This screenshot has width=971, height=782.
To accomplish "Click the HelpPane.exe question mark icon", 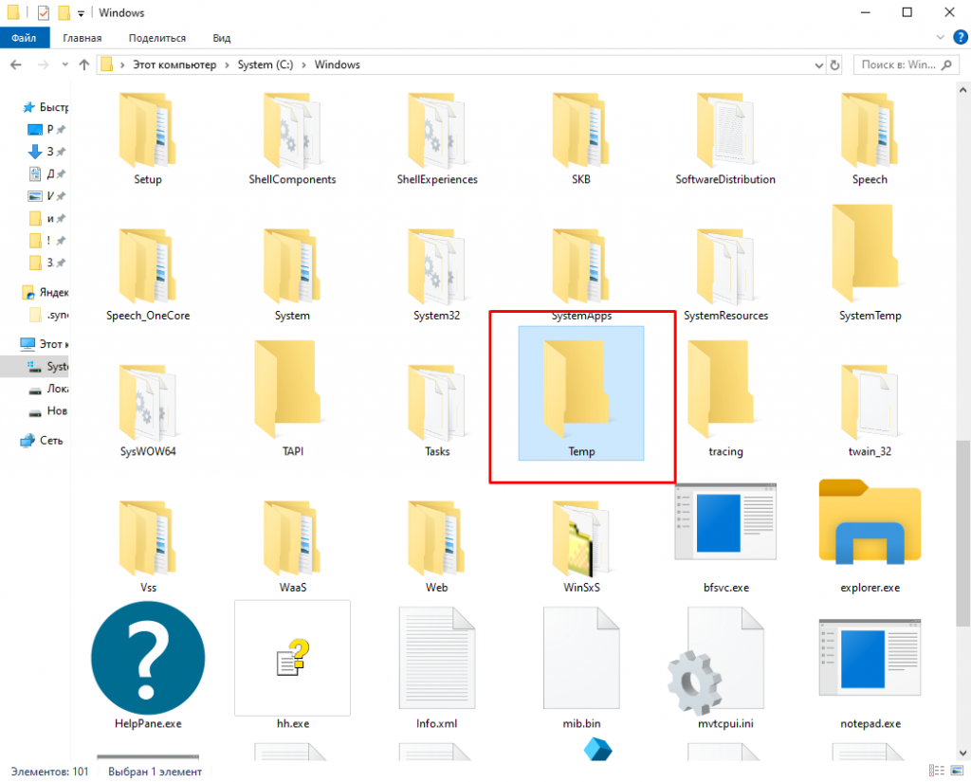I will (x=147, y=658).
